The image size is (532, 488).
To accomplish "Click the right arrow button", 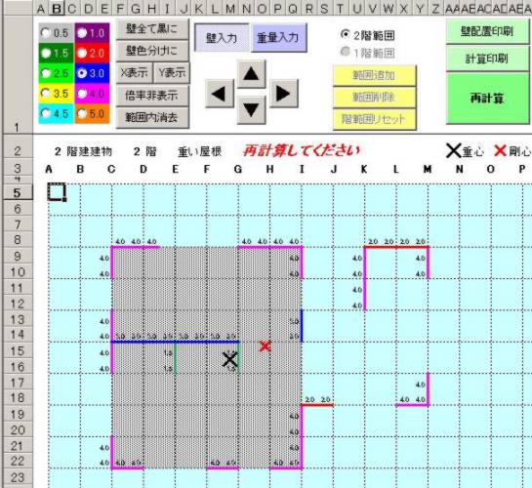I will [x=283, y=94].
